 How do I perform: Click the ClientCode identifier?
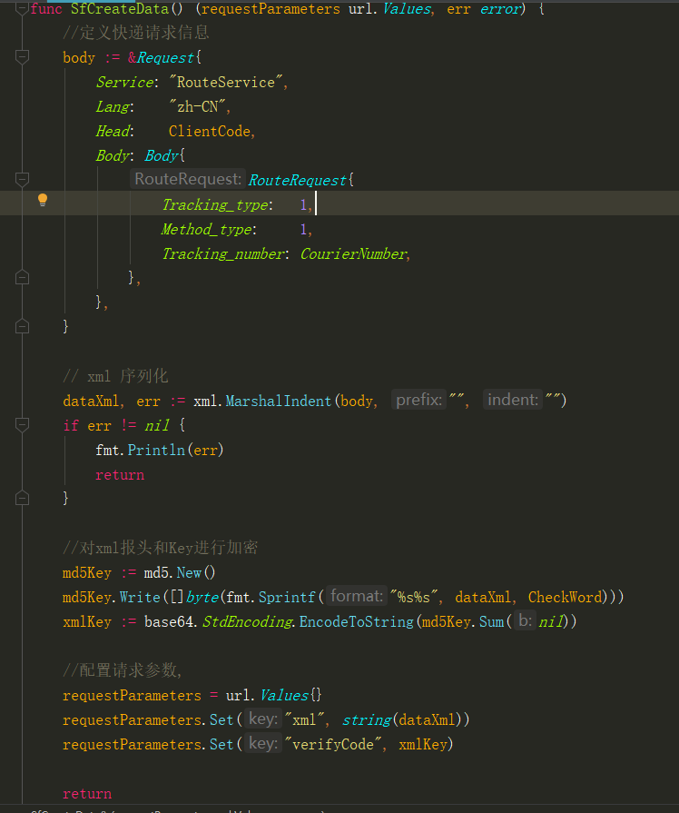tap(210, 131)
